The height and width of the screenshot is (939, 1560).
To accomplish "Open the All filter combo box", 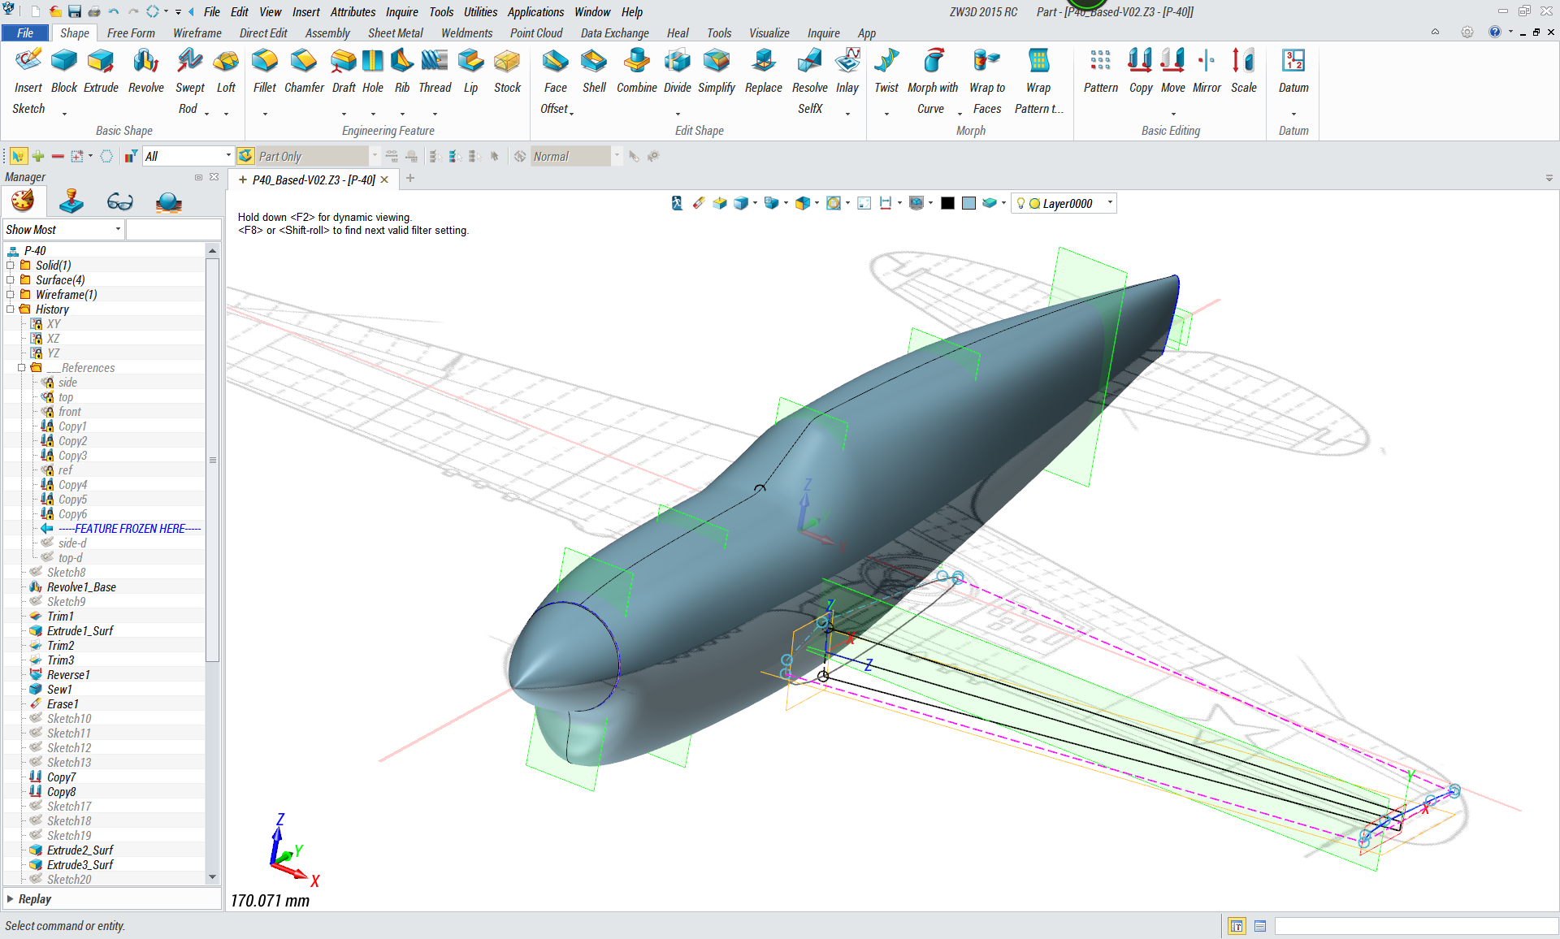I will click(227, 156).
